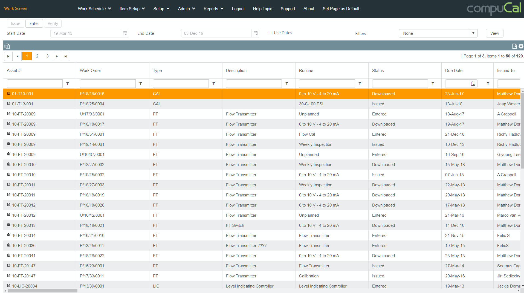524x293 pixels.
Task: Open Due Date filter calendar icon
Action: pyautogui.click(x=473, y=84)
